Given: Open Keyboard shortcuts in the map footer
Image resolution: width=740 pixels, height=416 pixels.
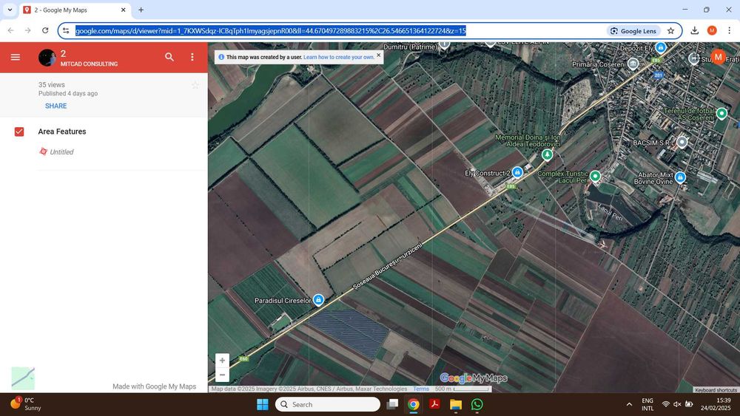Looking at the screenshot, I should (x=716, y=389).
